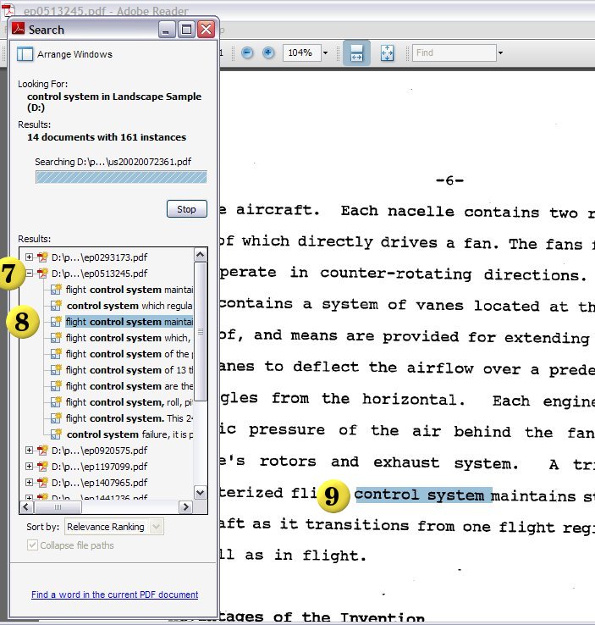Select the fit one full page icon
This screenshot has height=625, width=595.
coord(387,53)
